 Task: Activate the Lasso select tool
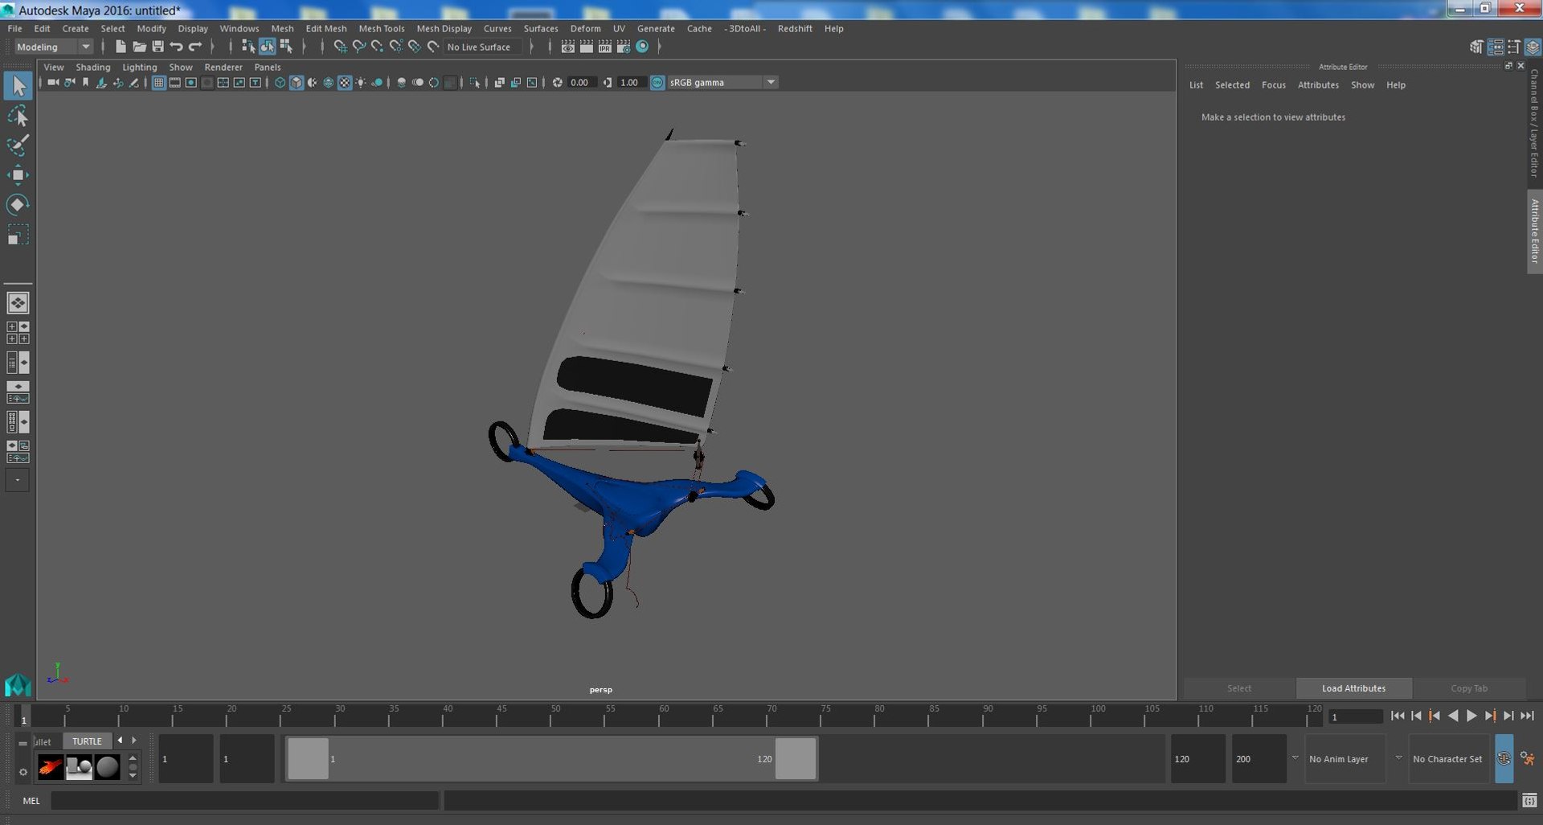pos(18,117)
